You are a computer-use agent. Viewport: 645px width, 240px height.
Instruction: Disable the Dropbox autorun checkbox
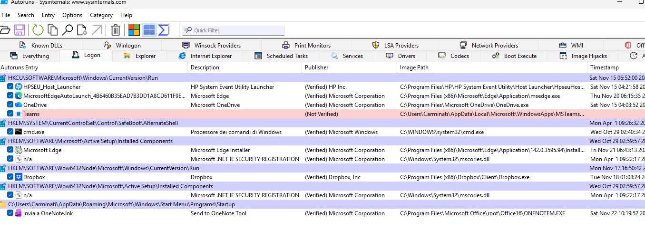tap(10, 177)
